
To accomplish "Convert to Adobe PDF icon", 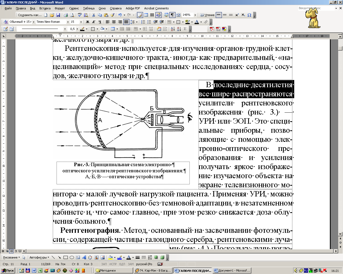I will point(212,29).
